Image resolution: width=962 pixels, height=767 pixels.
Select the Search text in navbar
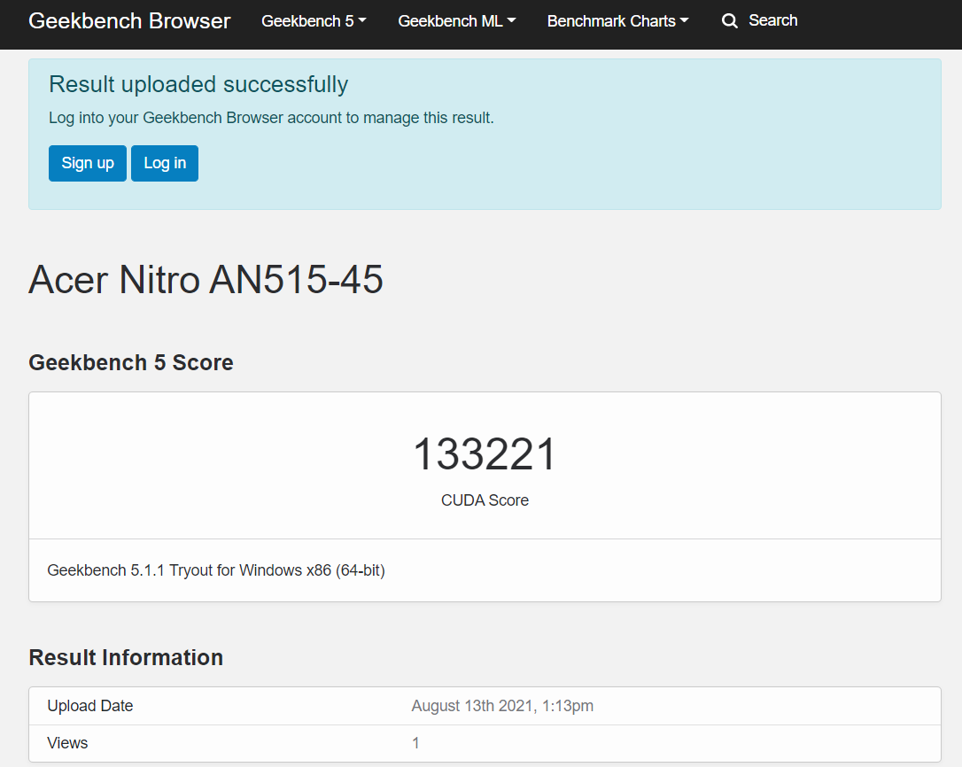point(772,20)
